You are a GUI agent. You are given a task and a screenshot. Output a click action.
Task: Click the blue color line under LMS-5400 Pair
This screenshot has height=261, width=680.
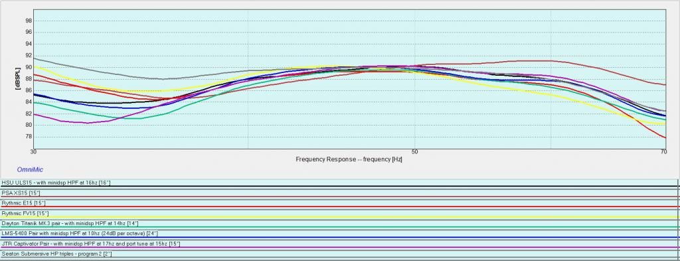[x=339, y=238]
